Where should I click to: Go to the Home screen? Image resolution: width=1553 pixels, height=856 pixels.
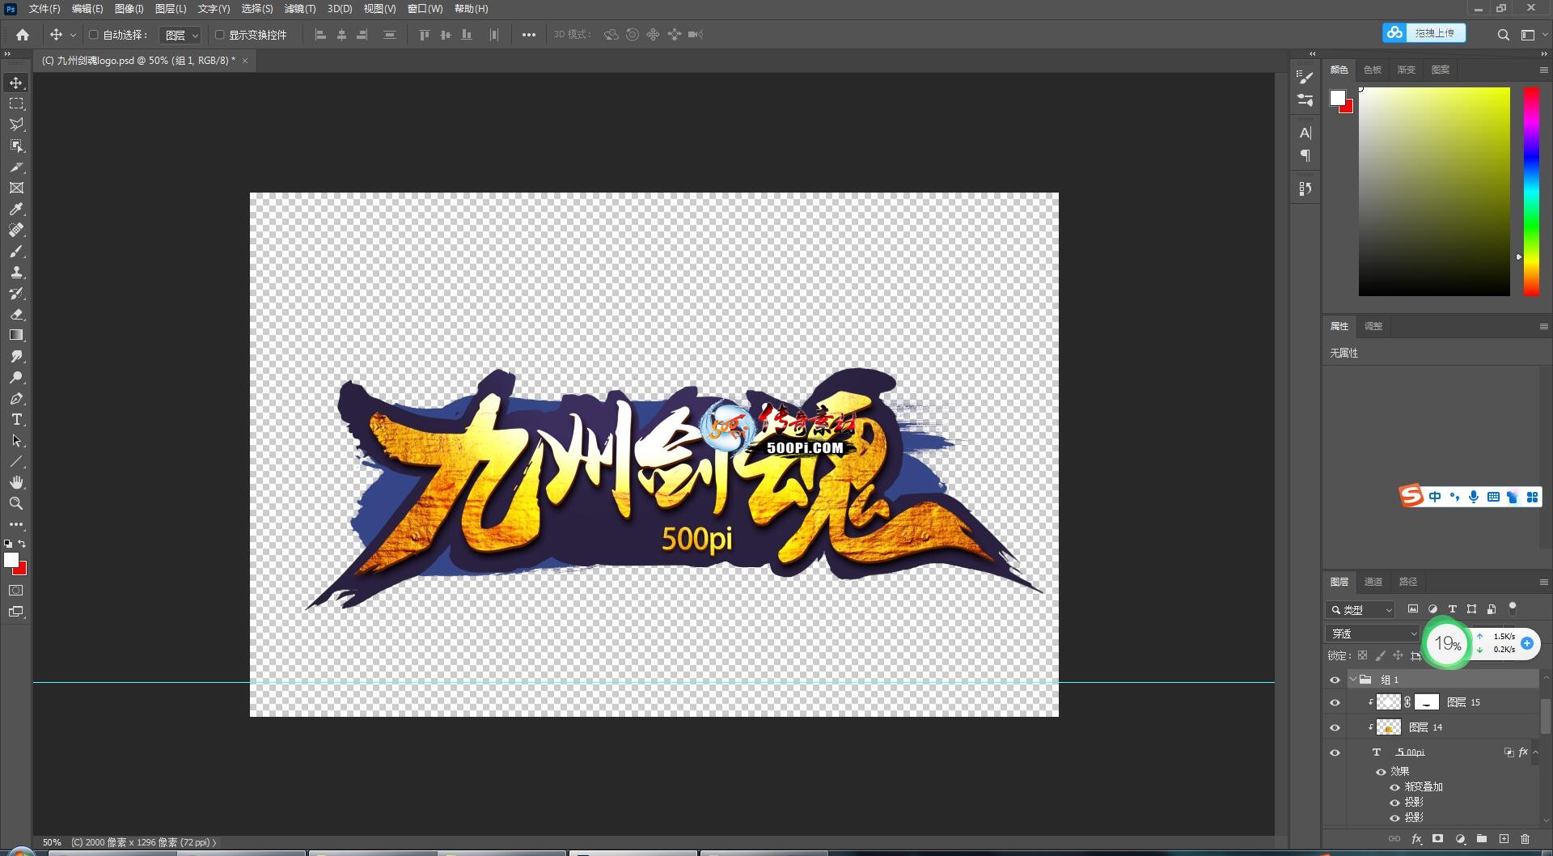click(23, 35)
